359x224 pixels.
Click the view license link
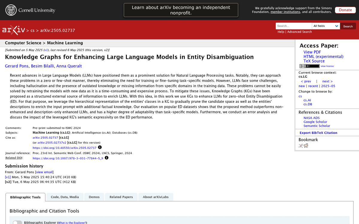[x=327, y=66]
